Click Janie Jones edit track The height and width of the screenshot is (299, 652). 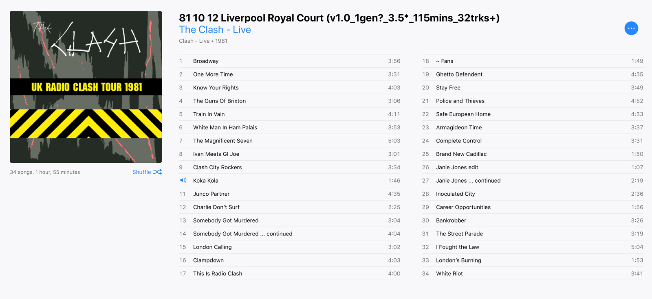[457, 167]
